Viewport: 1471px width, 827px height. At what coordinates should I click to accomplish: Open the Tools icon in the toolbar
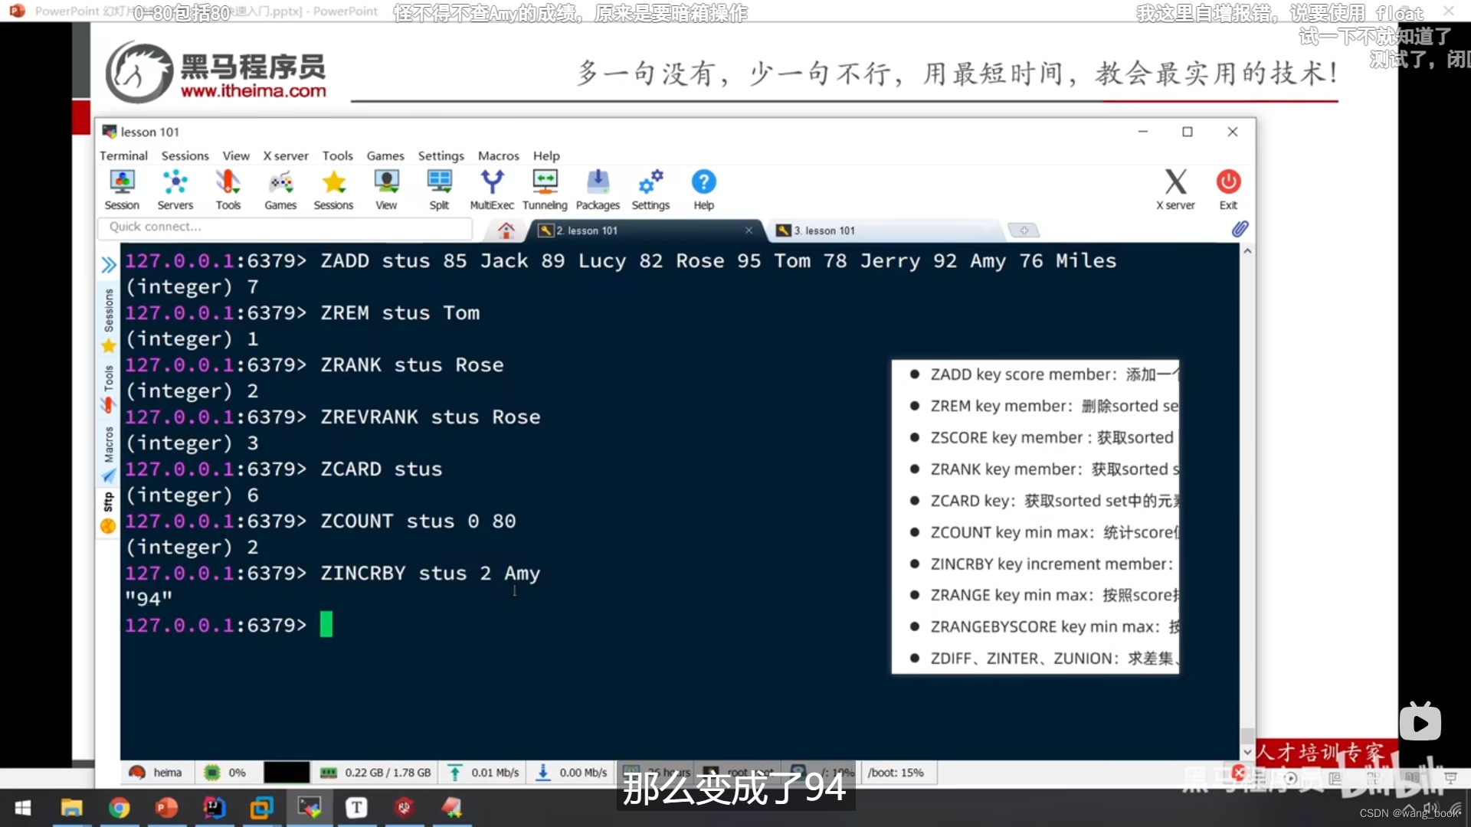point(228,188)
